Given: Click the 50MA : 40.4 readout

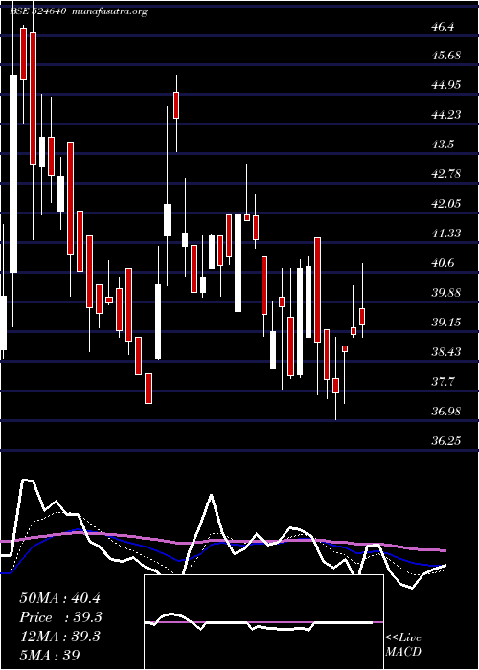Looking at the screenshot, I should pyautogui.click(x=59, y=598).
